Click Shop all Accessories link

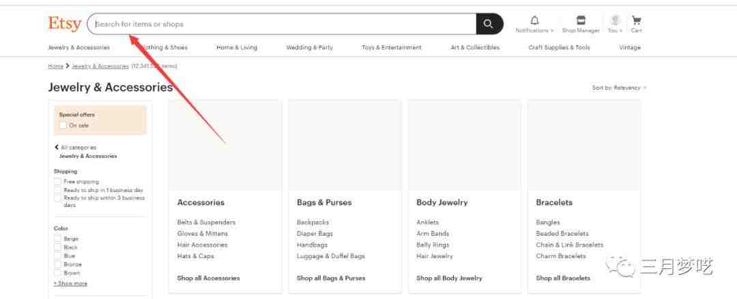coord(208,278)
